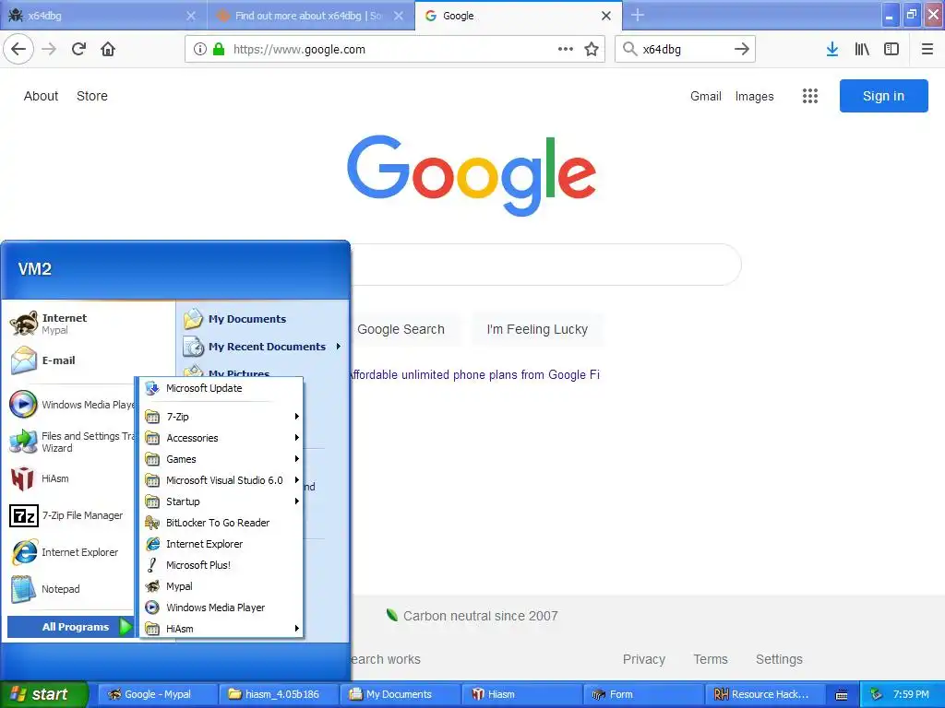Switch to hiasm_4.05b186 taskbar window
The width and height of the screenshot is (945, 708).
[279, 694]
